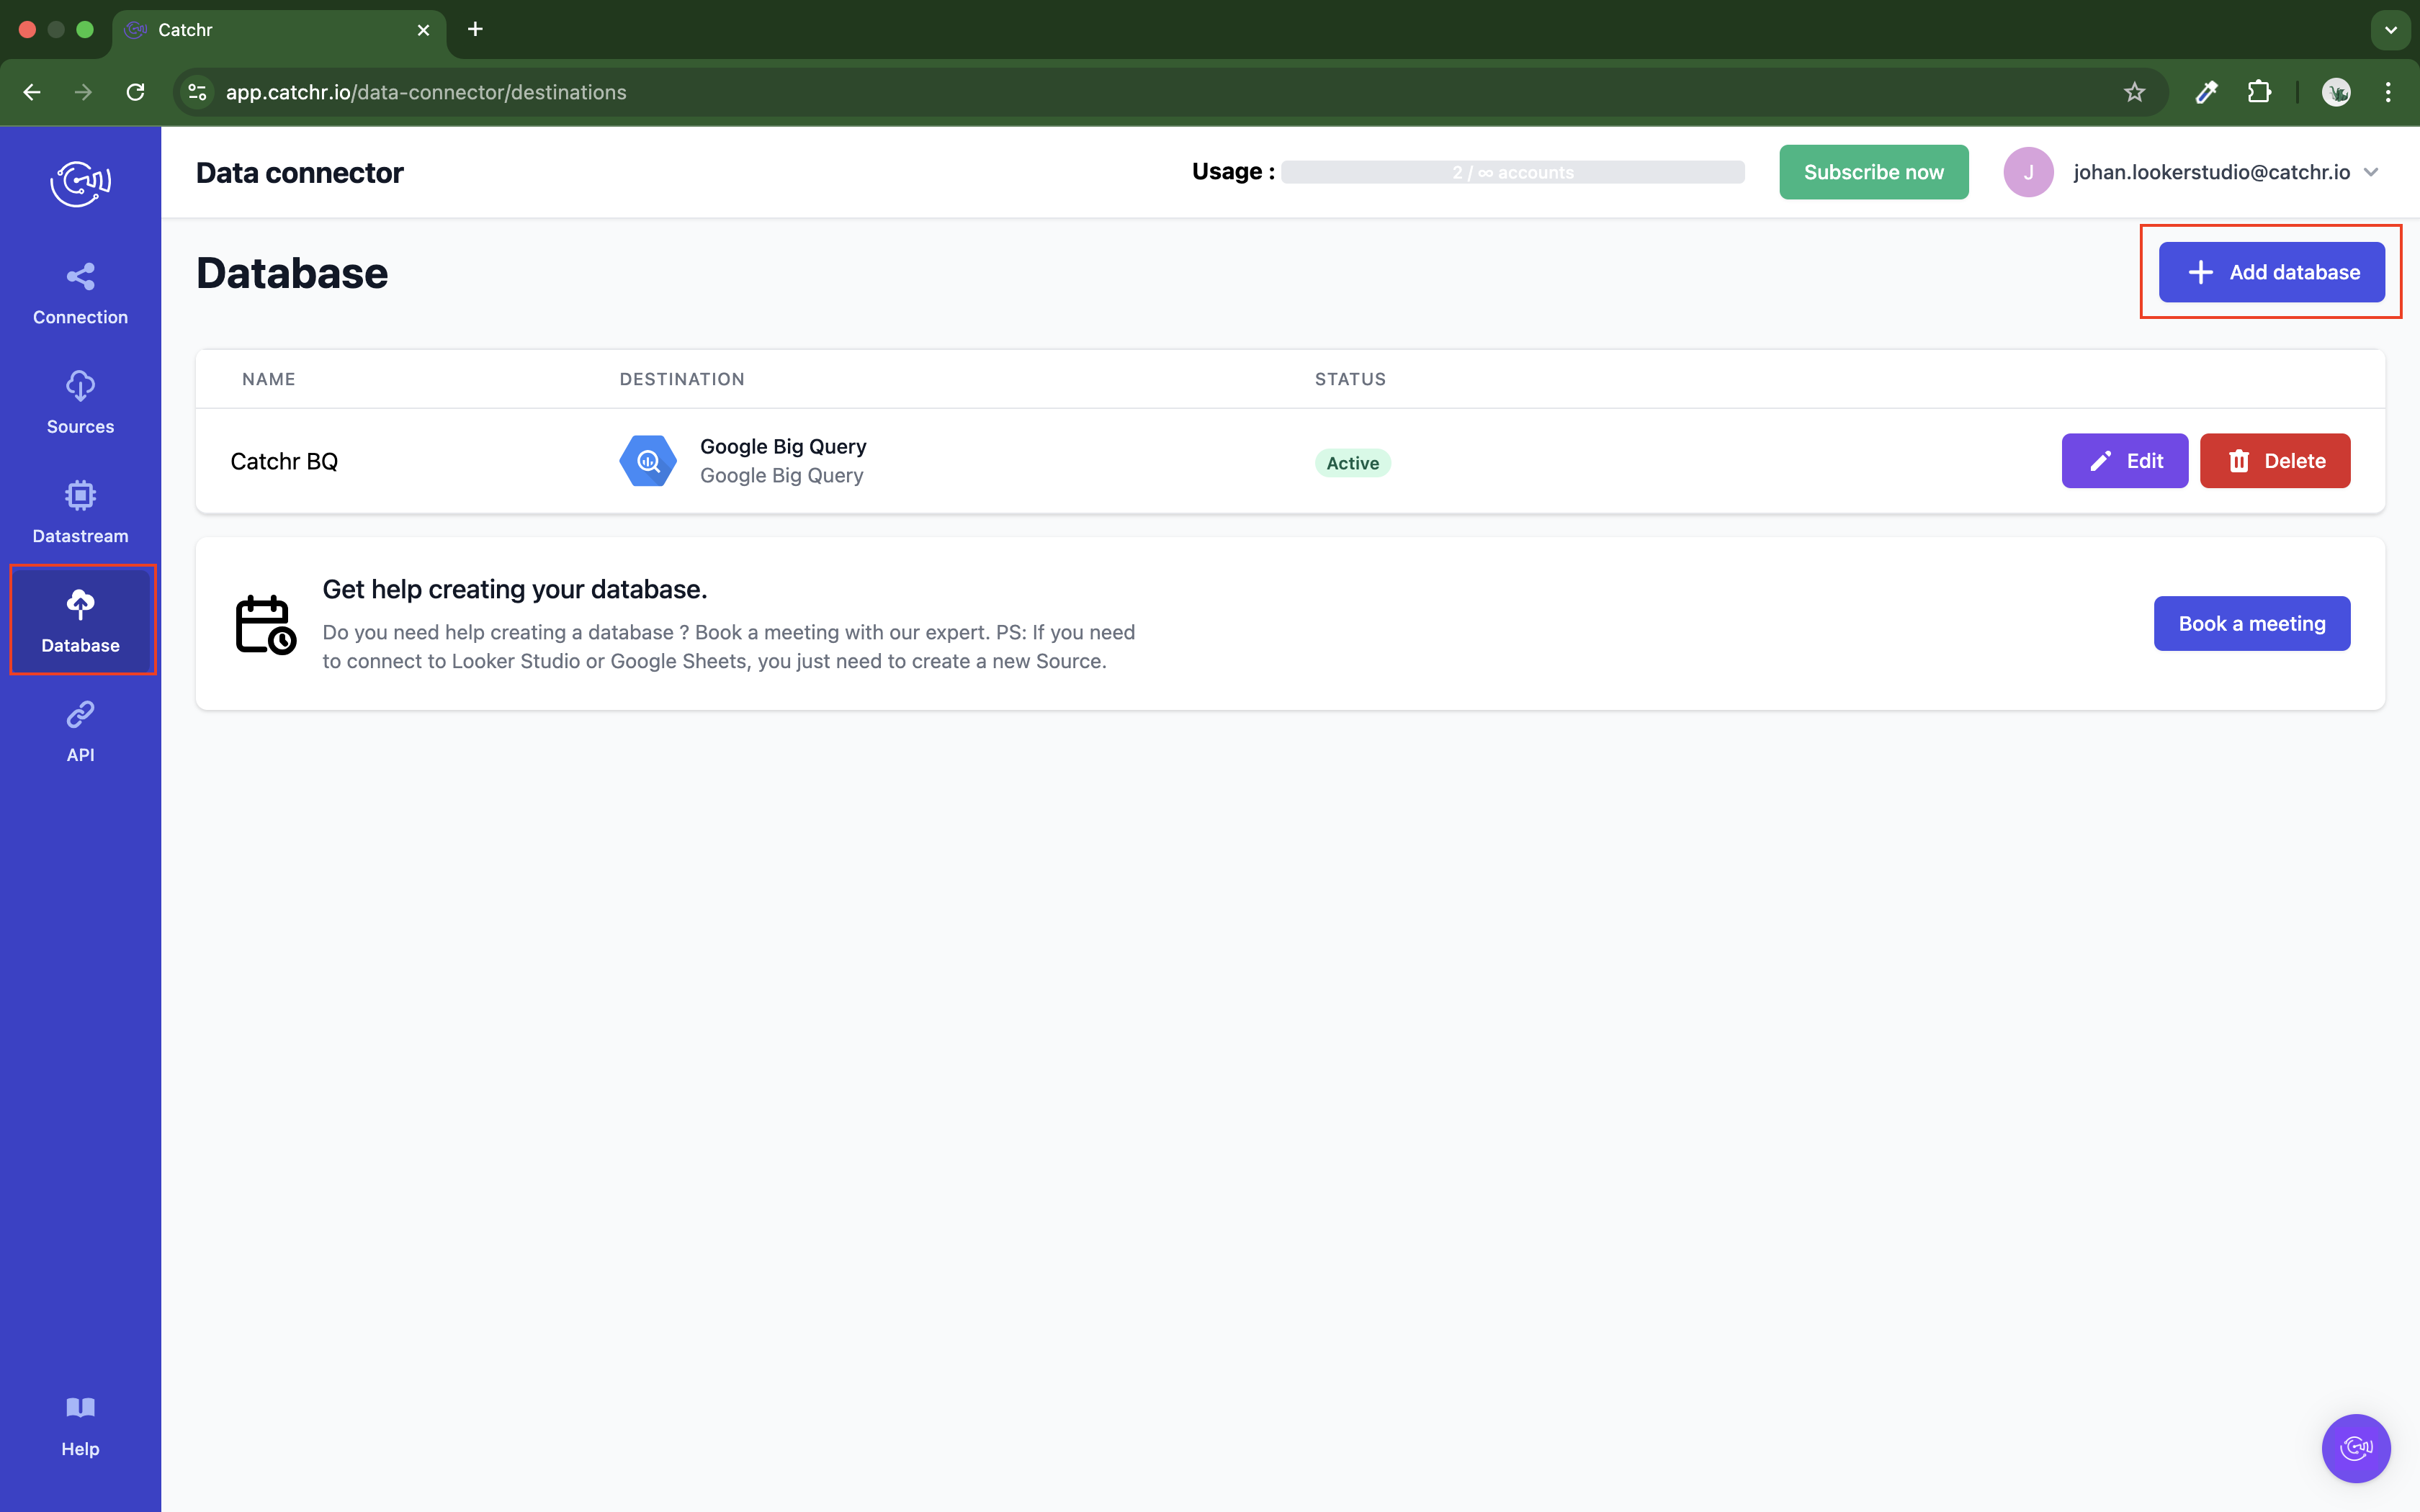This screenshot has width=2420, height=1512.
Task: Select the Database sidebar item
Action: (x=80, y=621)
